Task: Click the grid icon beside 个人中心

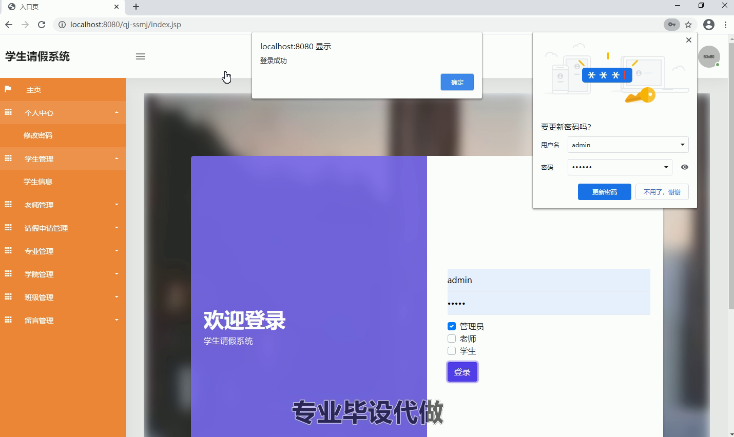Action: (x=8, y=112)
